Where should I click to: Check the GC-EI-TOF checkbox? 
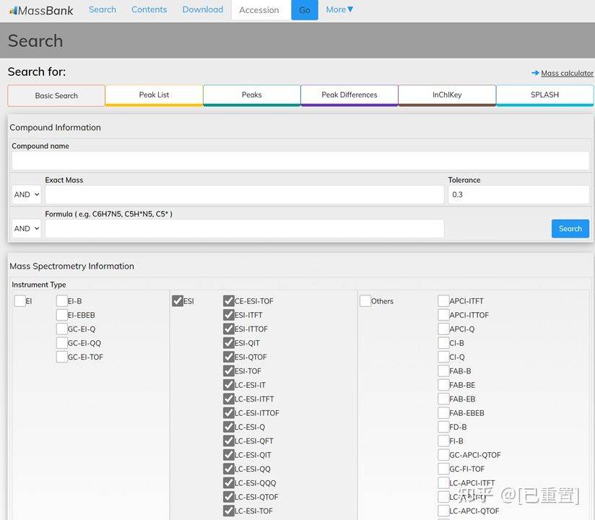pos(62,357)
